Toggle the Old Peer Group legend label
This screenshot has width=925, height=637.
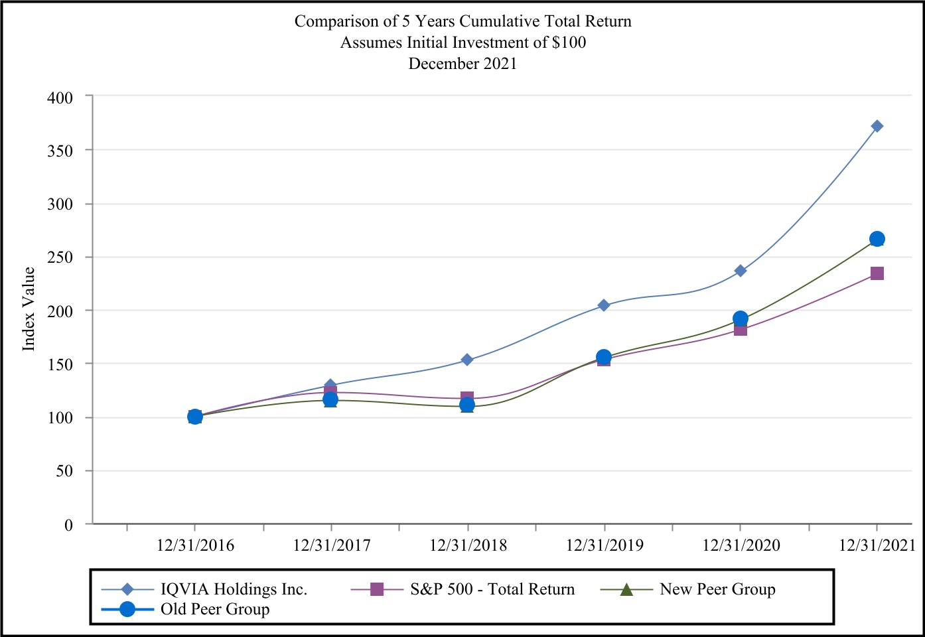(215, 609)
